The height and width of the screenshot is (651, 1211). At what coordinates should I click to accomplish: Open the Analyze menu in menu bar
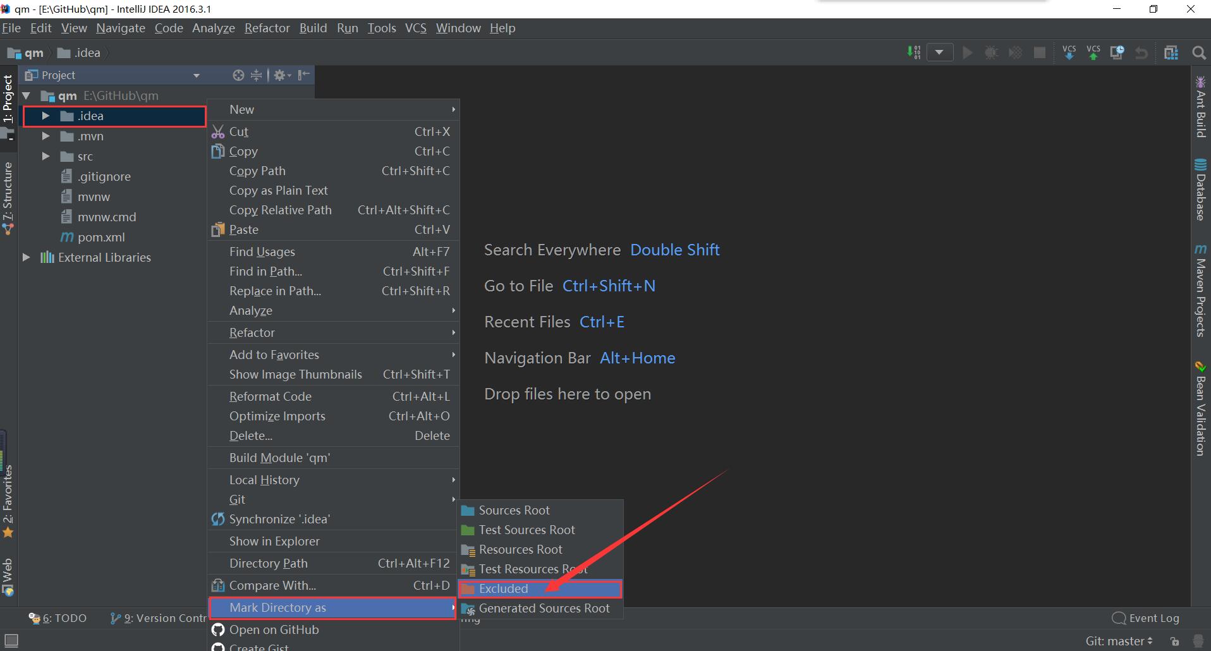pyautogui.click(x=213, y=28)
